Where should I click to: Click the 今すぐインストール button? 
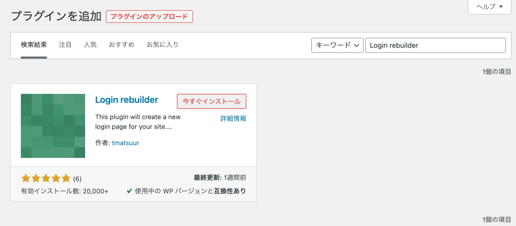[212, 101]
